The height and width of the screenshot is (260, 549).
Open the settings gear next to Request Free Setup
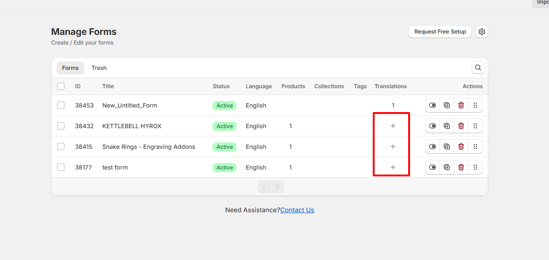[x=481, y=32]
